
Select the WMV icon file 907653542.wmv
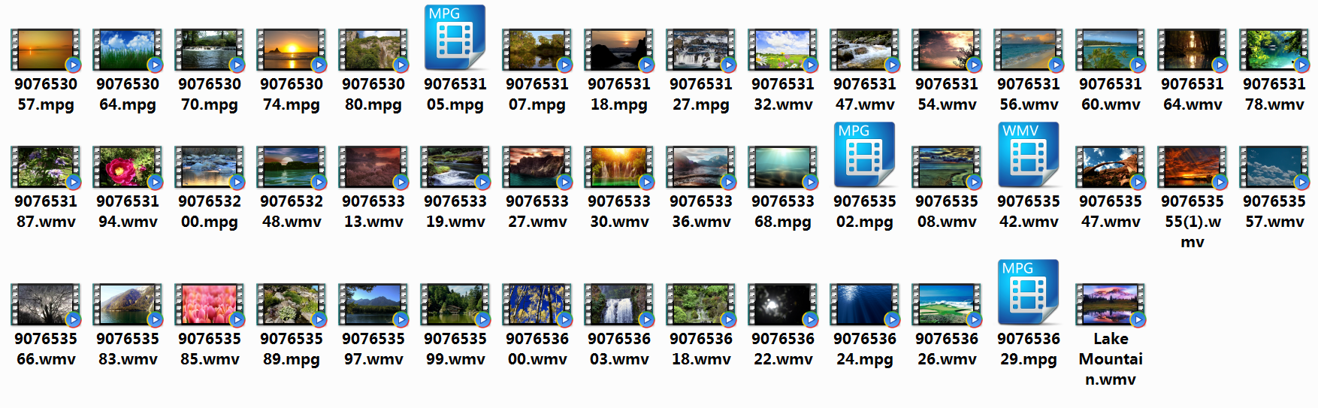click(x=1029, y=155)
